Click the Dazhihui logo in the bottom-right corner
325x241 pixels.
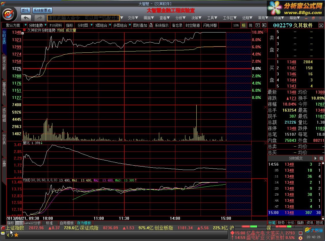[314, 230]
